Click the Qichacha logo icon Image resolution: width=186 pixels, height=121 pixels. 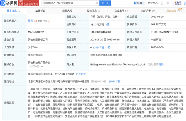[3, 3]
